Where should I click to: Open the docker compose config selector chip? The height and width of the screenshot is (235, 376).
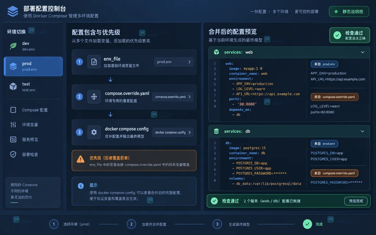[x=173, y=132]
